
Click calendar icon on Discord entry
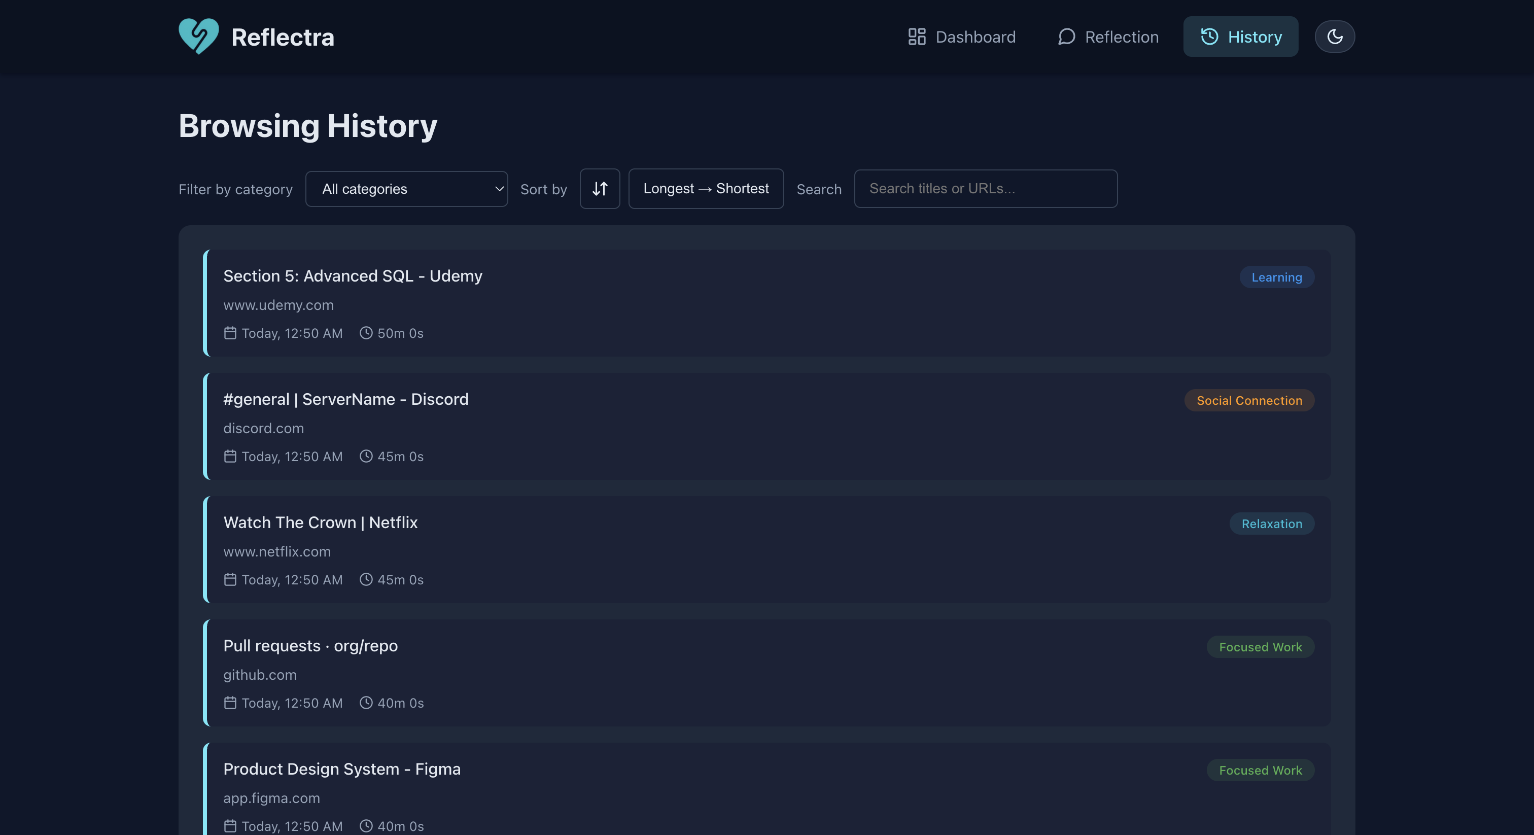click(230, 456)
